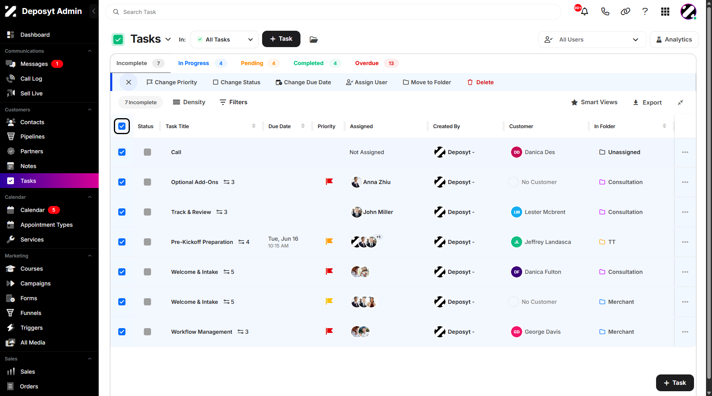The width and height of the screenshot is (712, 396).
Task: Collapse the table fullscreen arrows icon
Action: click(x=680, y=103)
